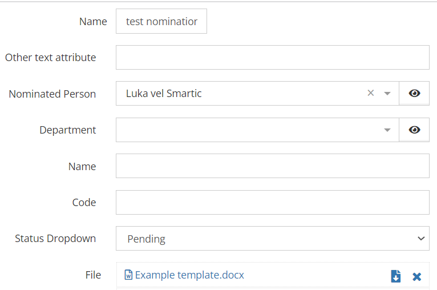This screenshot has height=290, width=437.
Task: Click the Other text attribute label
Action: point(50,58)
